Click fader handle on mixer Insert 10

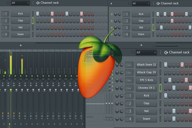point(33,90)
